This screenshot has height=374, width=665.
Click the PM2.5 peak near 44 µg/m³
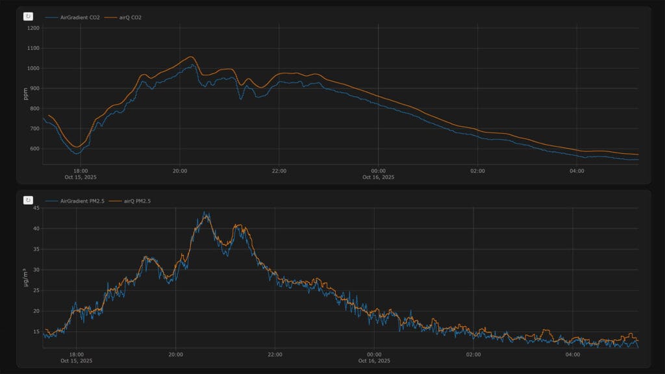[x=206, y=212]
